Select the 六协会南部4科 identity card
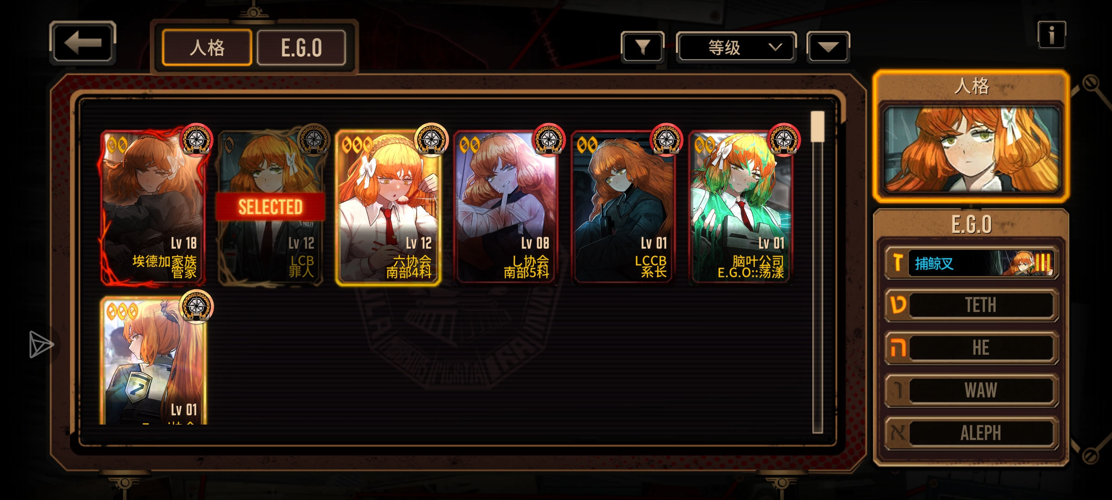Image resolution: width=1112 pixels, height=500 pixels. (388, 207)
